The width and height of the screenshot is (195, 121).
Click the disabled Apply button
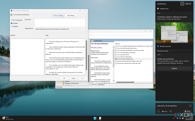click(83, 78)
